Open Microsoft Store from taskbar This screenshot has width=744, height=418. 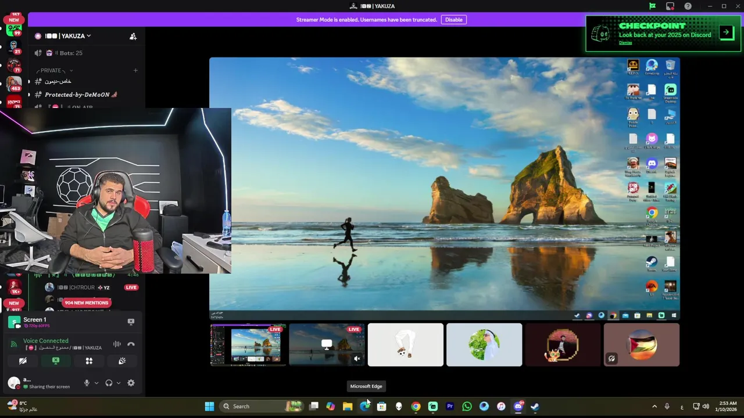click(381, 406)
